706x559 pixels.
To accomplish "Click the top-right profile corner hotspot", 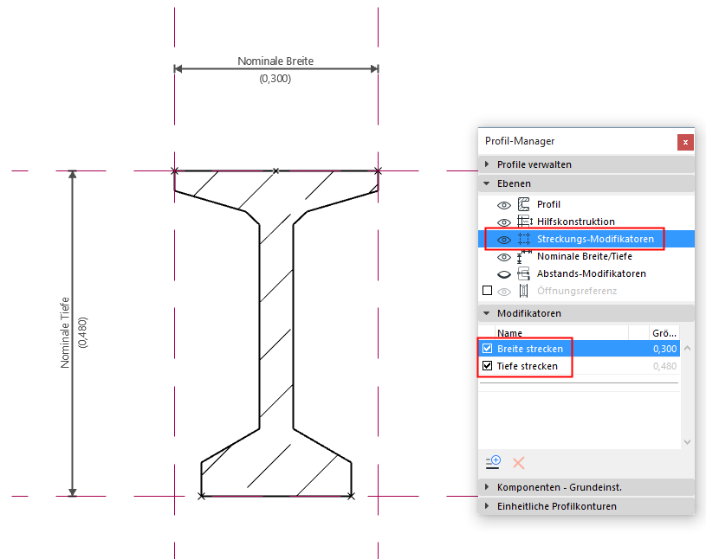I will (x=378, y=170).
